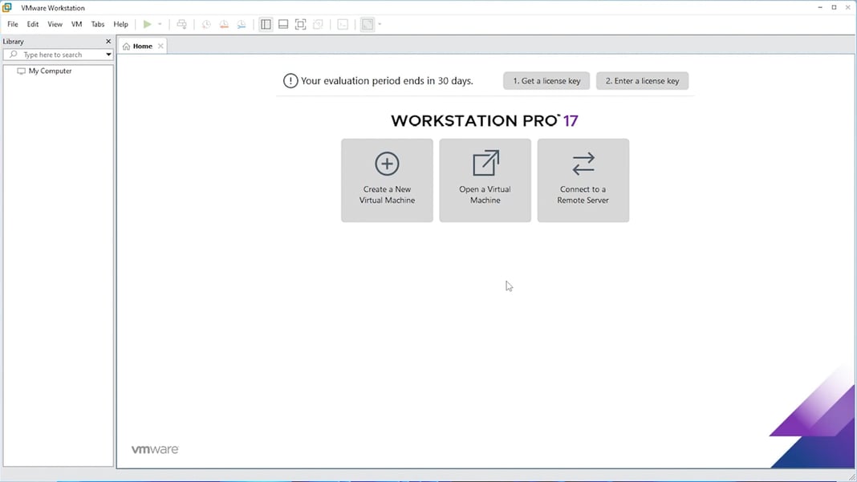This screenshot has height=482, width=857.
Task: Click the Create a New Virtual Machine icon
Action: pos(387,180)
